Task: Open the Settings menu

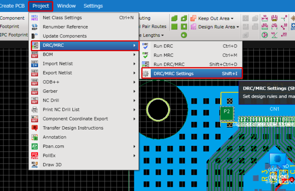Action: pyautogui.click(x=93, y=6)
